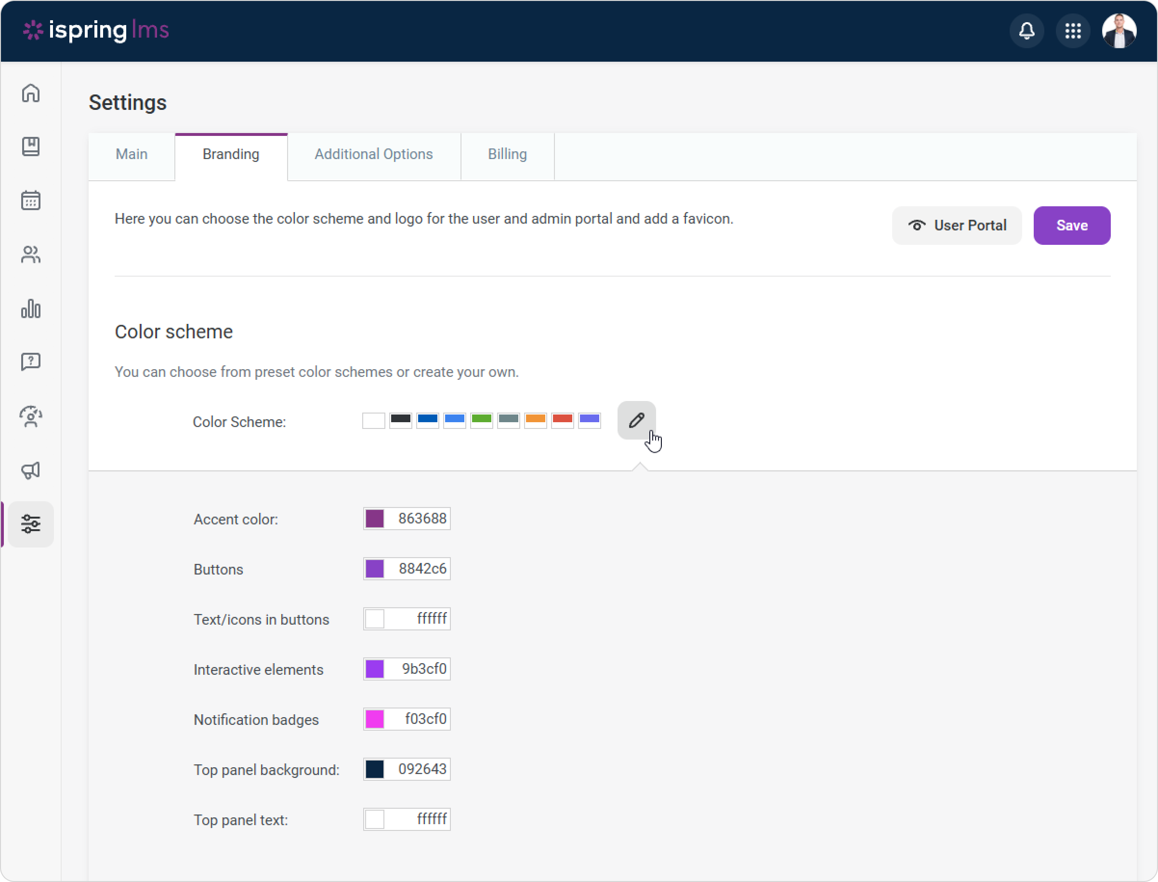Open the Billing tab
This screenshot has width=1158, height=882.
(507, 154)
